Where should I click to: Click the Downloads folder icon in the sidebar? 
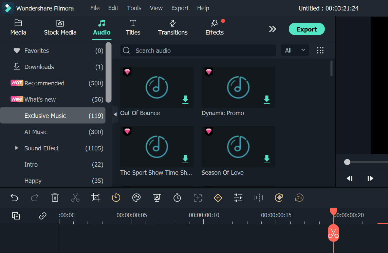(17, 67)
